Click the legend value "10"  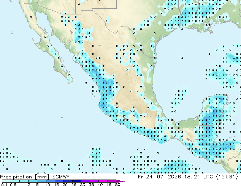tap(48, 184)
